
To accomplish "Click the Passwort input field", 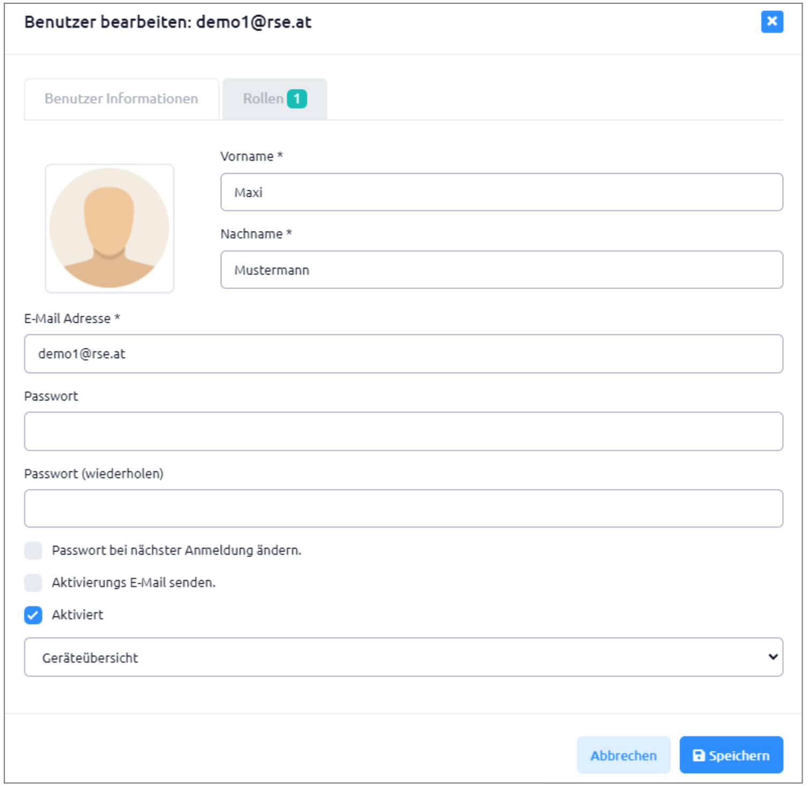I will pos(403,431).
